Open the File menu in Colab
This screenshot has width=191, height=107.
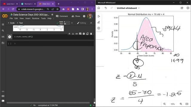pos(11,18)
